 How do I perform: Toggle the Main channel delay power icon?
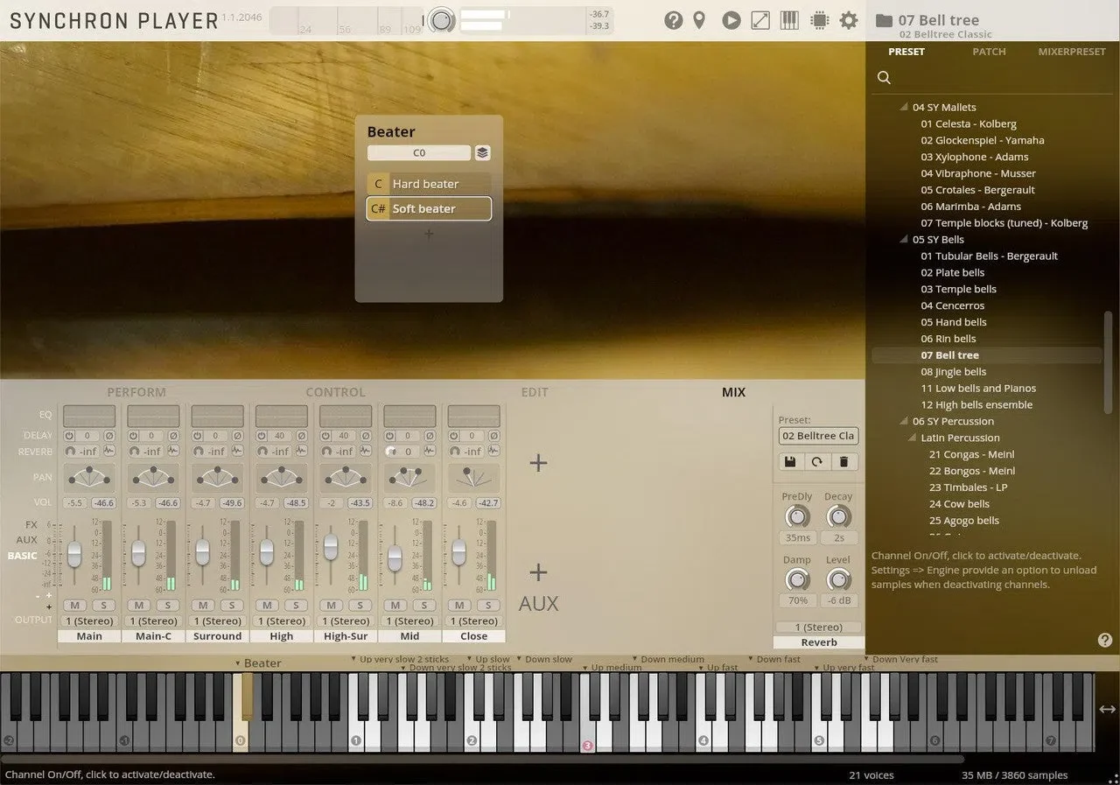[x=69, y=435]
